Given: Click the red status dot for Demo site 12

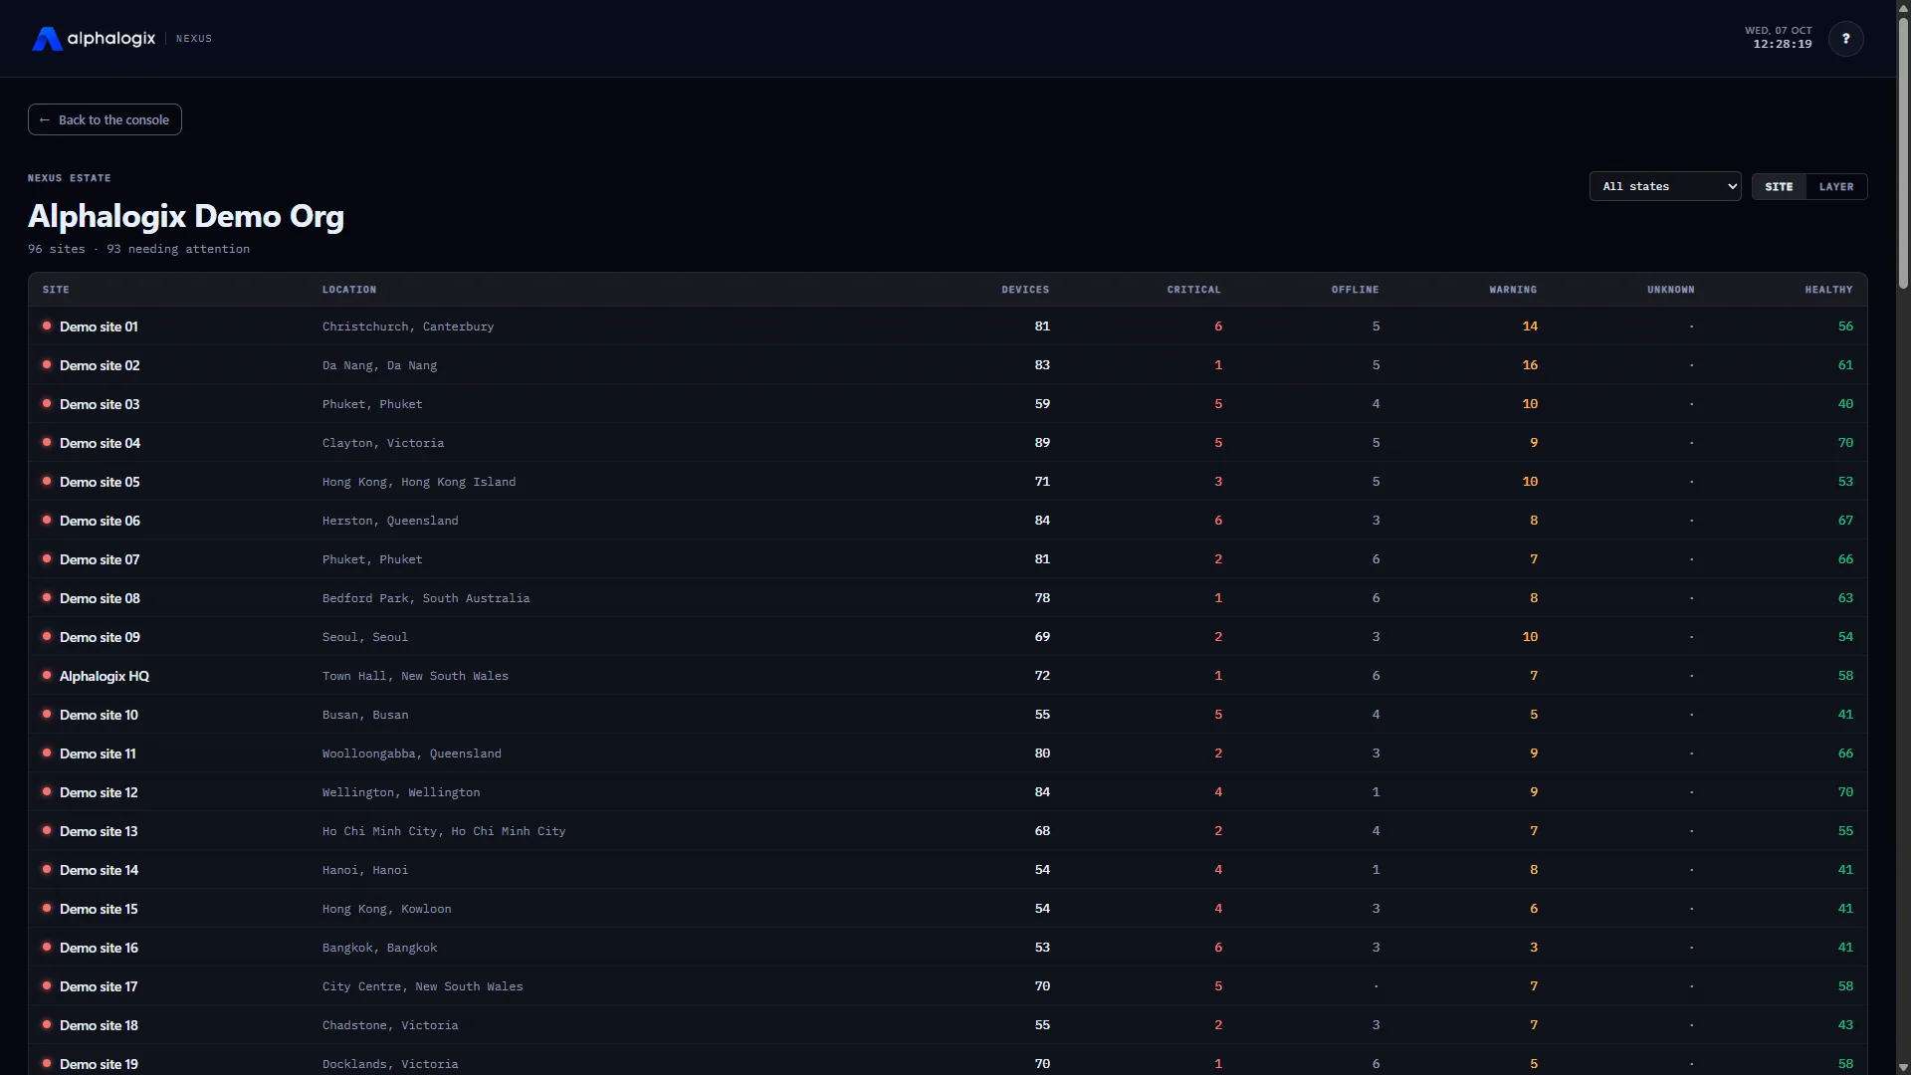Looking at the screenshot, I should point(47,791).
